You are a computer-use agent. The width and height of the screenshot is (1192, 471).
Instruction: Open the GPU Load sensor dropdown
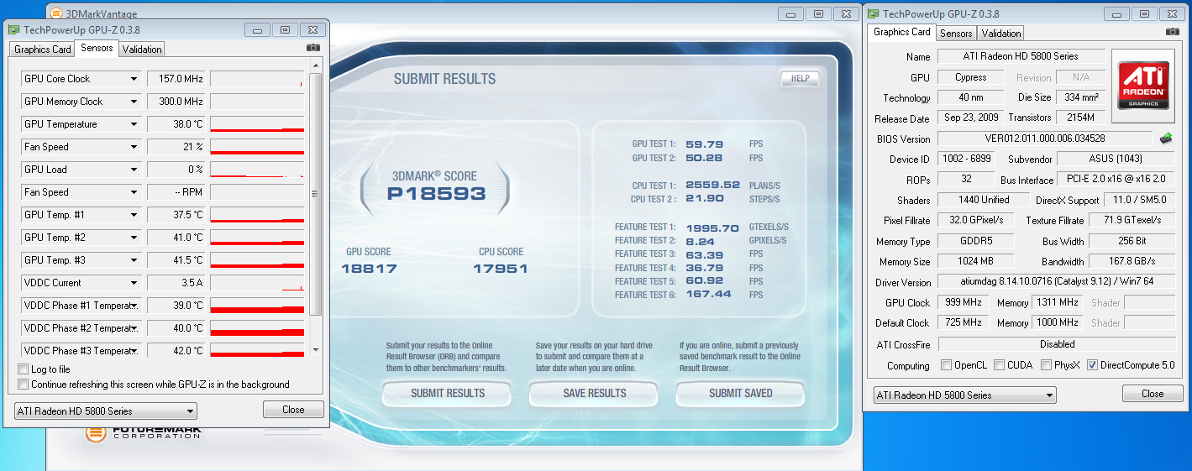point(134,170)
